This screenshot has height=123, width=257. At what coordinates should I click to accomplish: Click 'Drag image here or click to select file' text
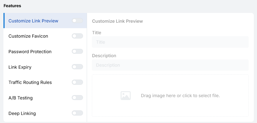(x=180, y=96)
